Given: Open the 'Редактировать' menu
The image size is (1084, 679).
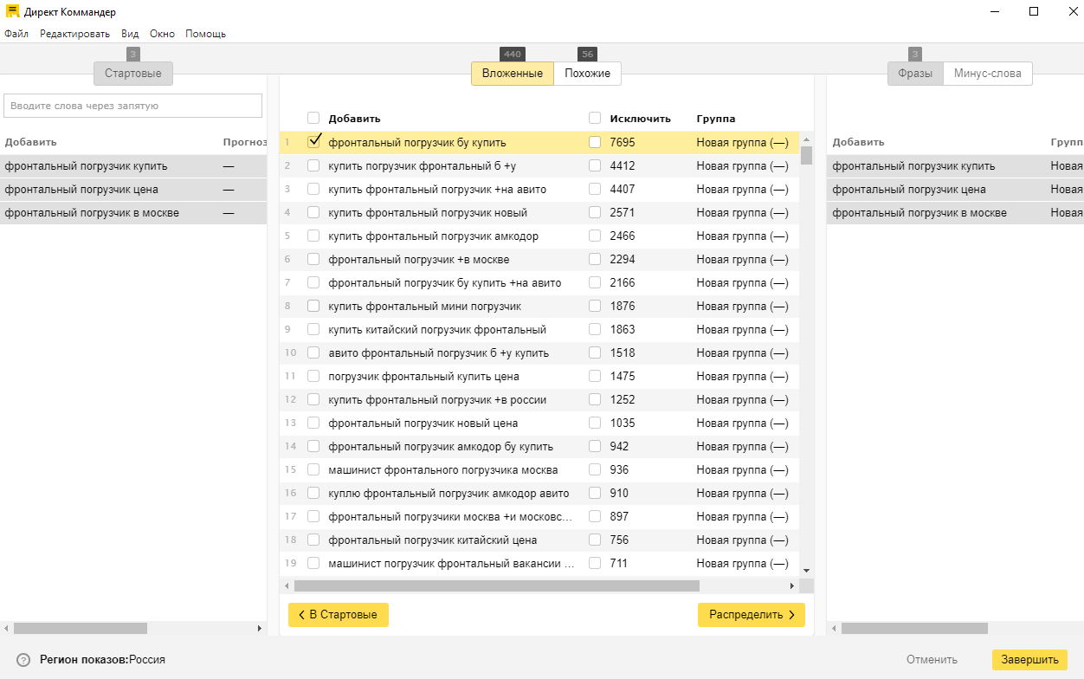Looking at the screenshot, I should [x=74, y=34].
